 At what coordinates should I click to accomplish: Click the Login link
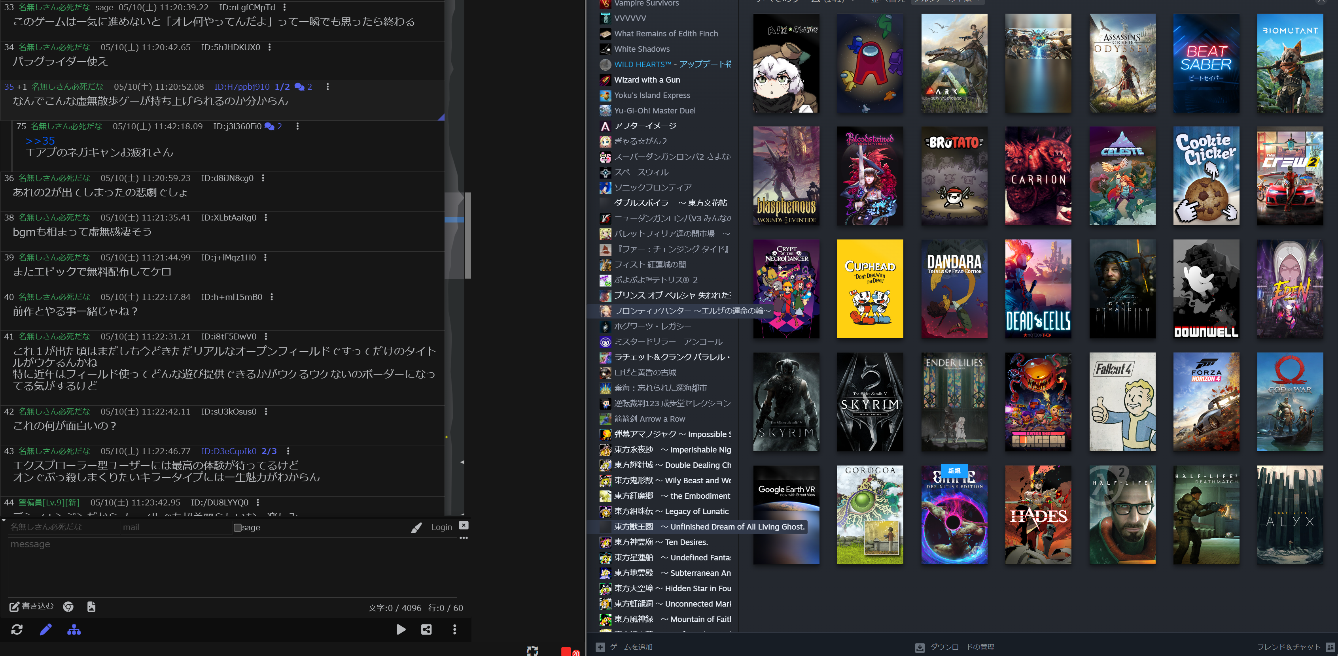[441, 527]
